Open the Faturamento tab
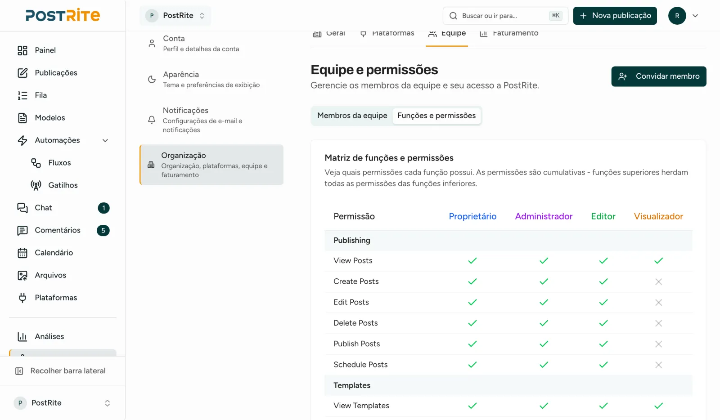 (x=509, y=33)
